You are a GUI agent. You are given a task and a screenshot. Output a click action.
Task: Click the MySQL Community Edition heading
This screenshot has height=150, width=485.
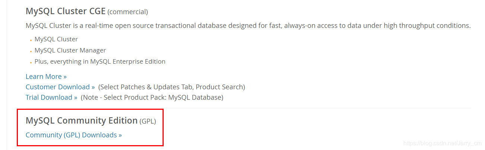(x=82, y=120)
